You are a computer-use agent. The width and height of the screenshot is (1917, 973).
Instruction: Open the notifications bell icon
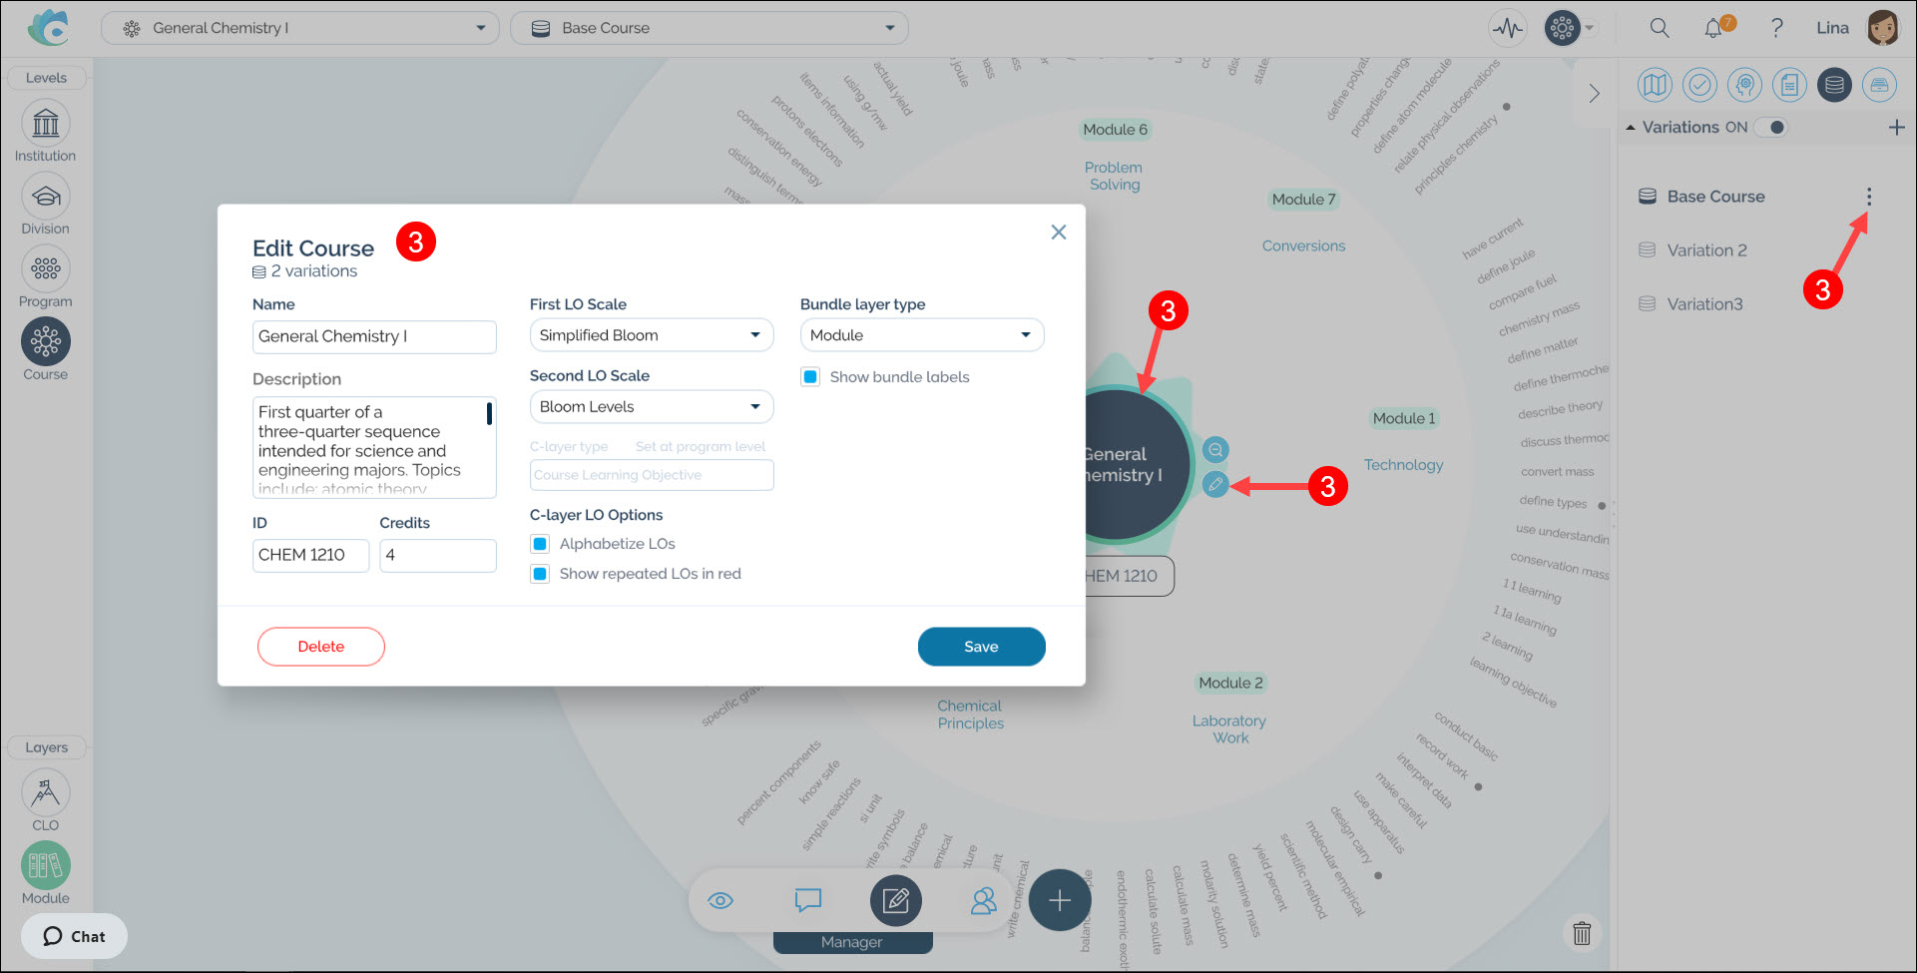[1713, 28]
